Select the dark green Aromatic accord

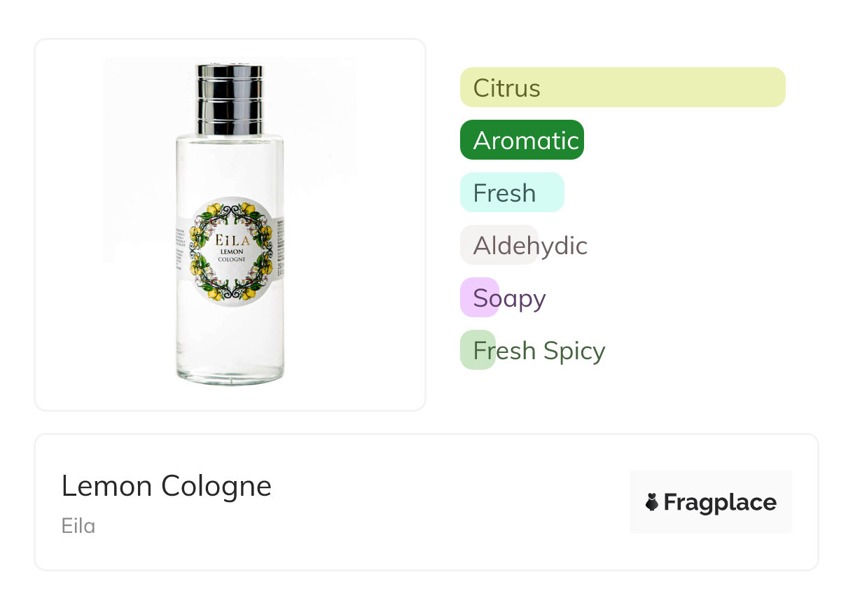coord(522,140)
